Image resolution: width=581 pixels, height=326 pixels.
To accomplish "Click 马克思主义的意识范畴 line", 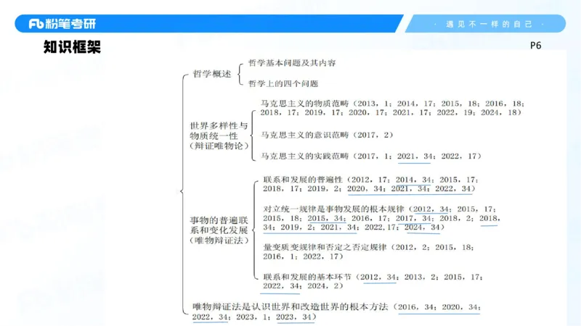I will (x=327, y=135).
